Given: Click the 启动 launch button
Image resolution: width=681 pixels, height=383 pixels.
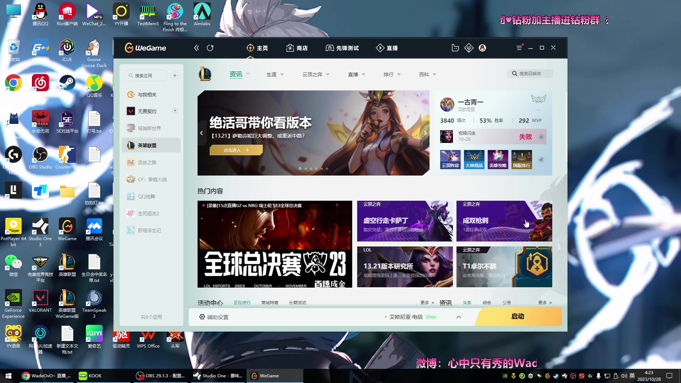Looking at the screenshot, I should 518,316.
